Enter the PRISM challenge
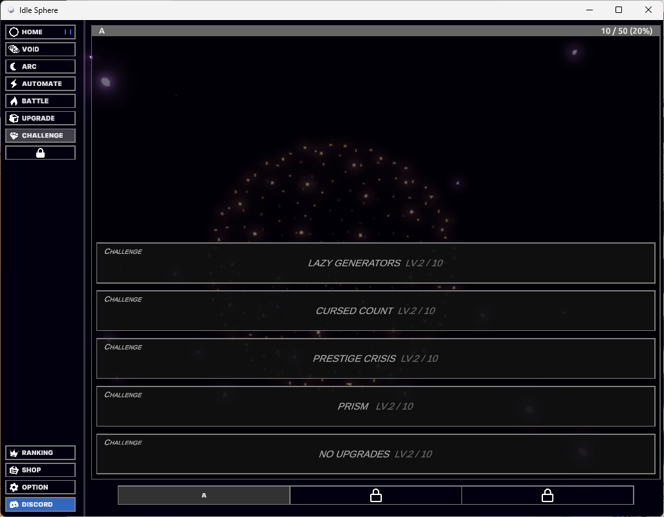Image resolution: width=664 pixels, height=517 pixels. [375, 406]
